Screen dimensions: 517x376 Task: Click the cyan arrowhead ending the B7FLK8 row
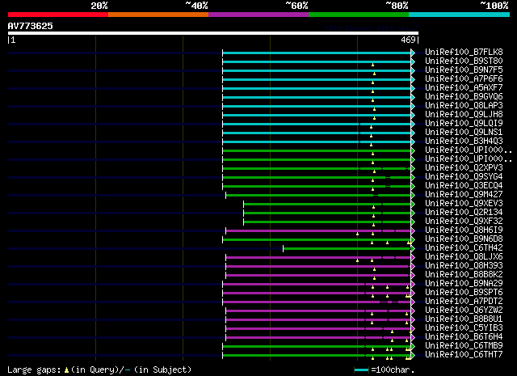pos(413,53)
